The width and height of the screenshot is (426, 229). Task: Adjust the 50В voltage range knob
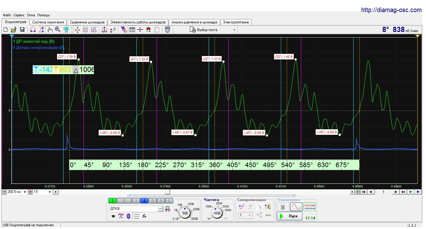(x=185, y=213)
